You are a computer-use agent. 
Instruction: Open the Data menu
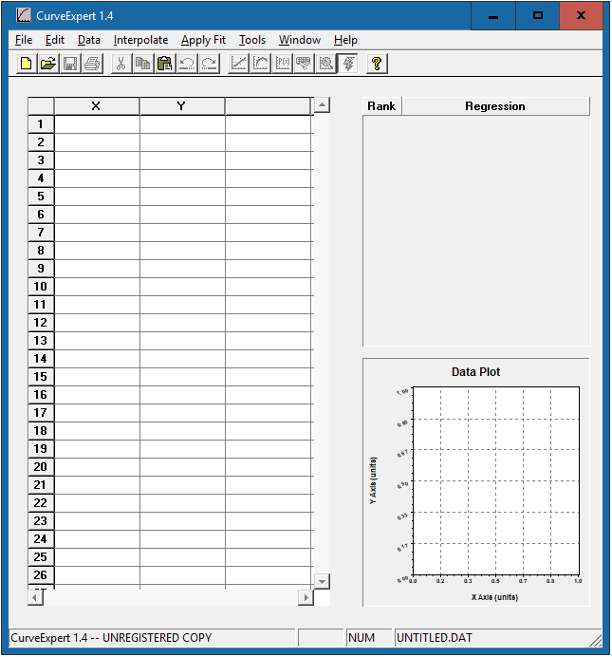[x=89, y=40]
